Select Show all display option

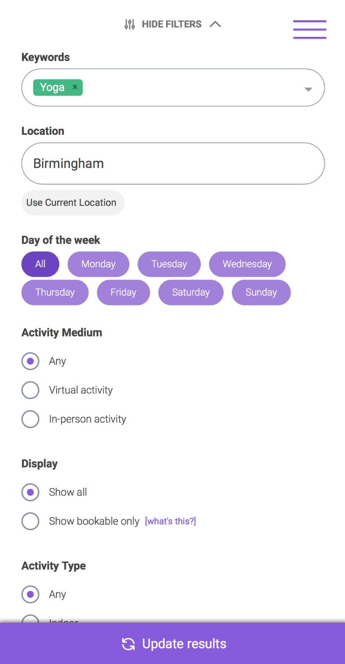click(31, 492)
